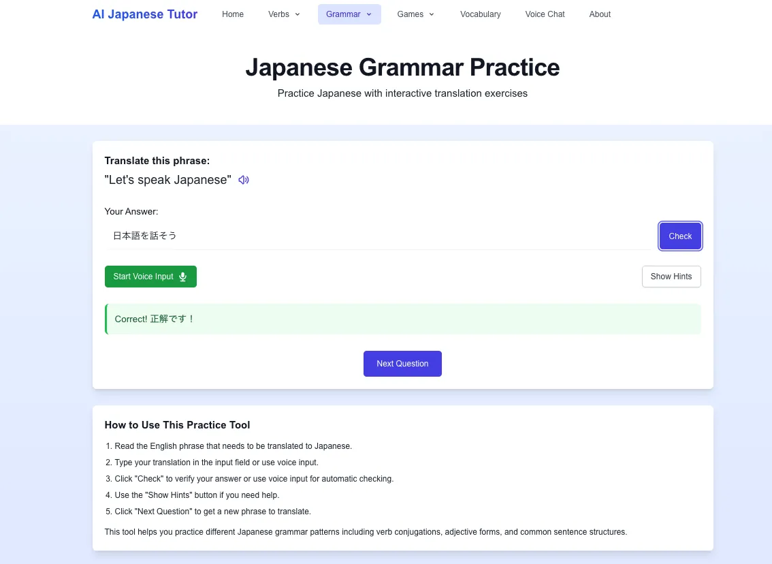Open the Voice Chat page
Screen dimensions: 772x564
click(x=545, y=14)
